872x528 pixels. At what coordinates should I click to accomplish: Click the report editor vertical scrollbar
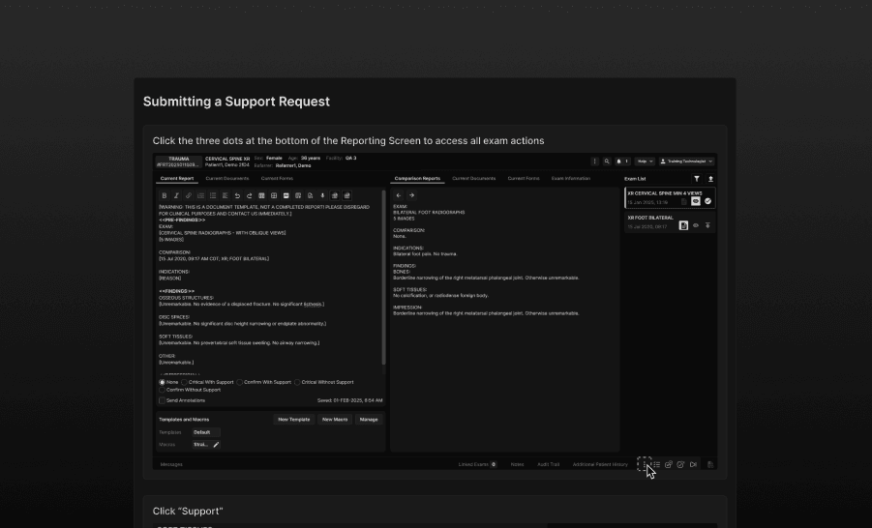[x=383, y=278]
